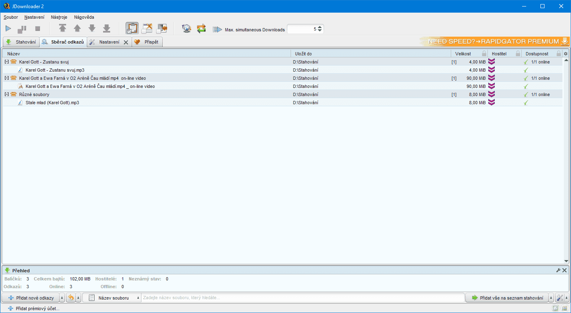This screenshot has width=571, height=313.
Task: Expand options arrow beside Přidat vše button
Action: click(x=551, y=298)
